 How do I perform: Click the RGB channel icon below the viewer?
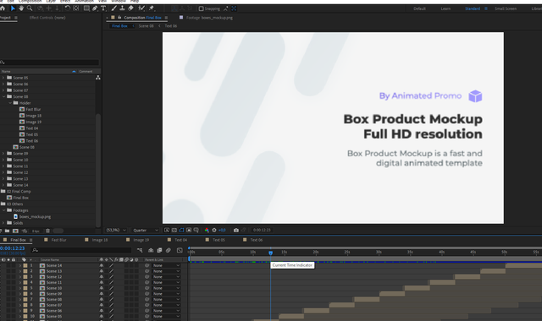207,230
